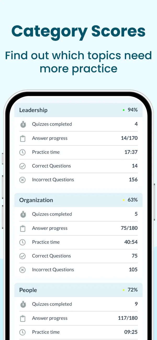Tap the stopwatch icon in Organization section
This screenshot has width=157, height=340.
(23, 214)
